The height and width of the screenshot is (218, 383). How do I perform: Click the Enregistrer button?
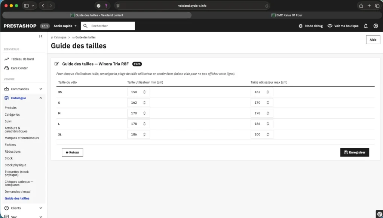pyautogui.click(x=355, y=152)
